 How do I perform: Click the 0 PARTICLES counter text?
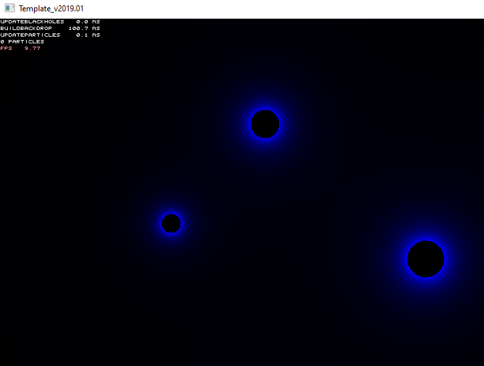pos(22,42)
